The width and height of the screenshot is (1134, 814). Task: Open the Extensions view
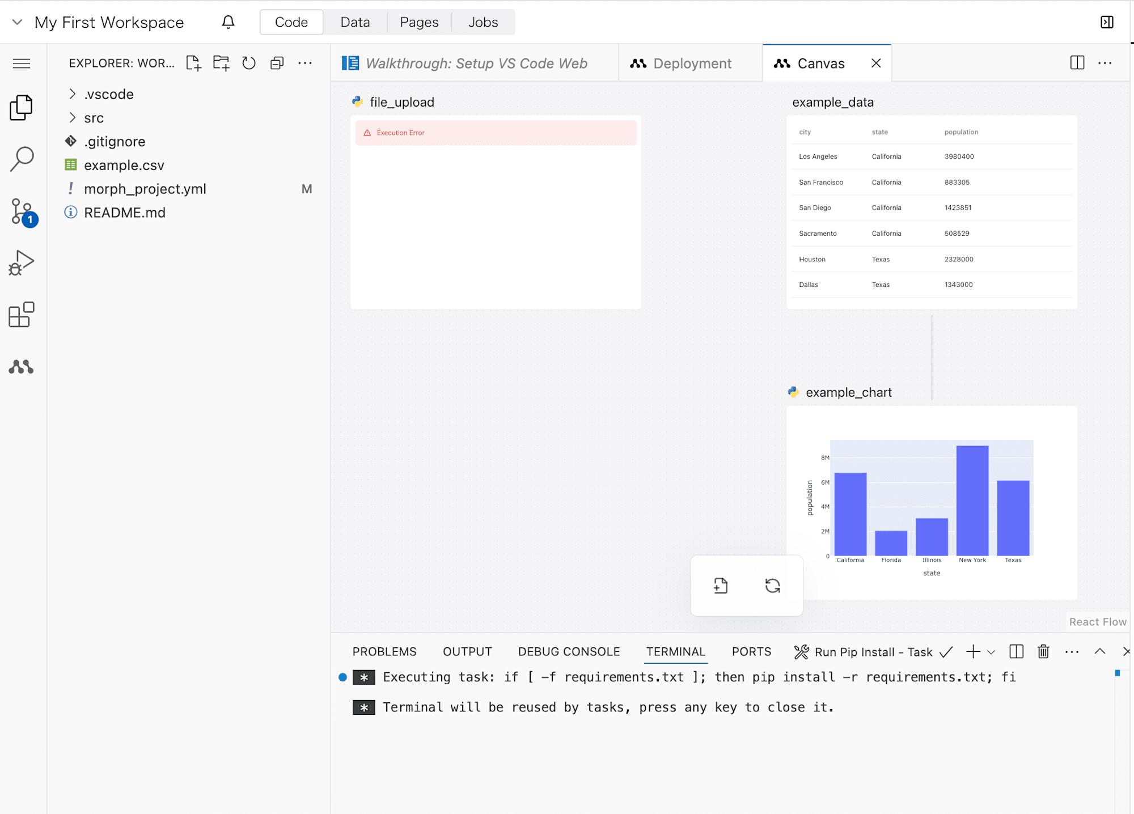point(22,315)
